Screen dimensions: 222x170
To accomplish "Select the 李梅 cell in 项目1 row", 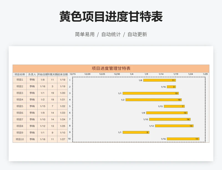I will 32,80.
